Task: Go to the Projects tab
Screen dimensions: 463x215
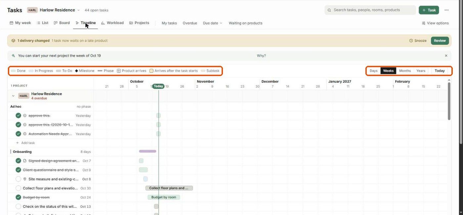Action: tap(139, 23)
